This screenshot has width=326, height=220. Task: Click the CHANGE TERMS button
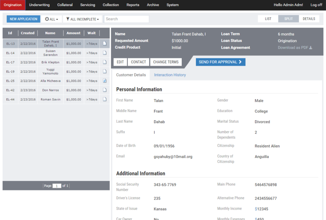(166, 62)
